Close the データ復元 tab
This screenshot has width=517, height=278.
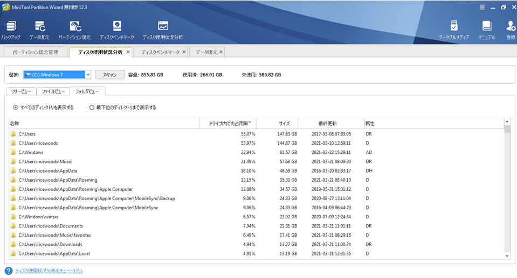(x=221, y=52)
